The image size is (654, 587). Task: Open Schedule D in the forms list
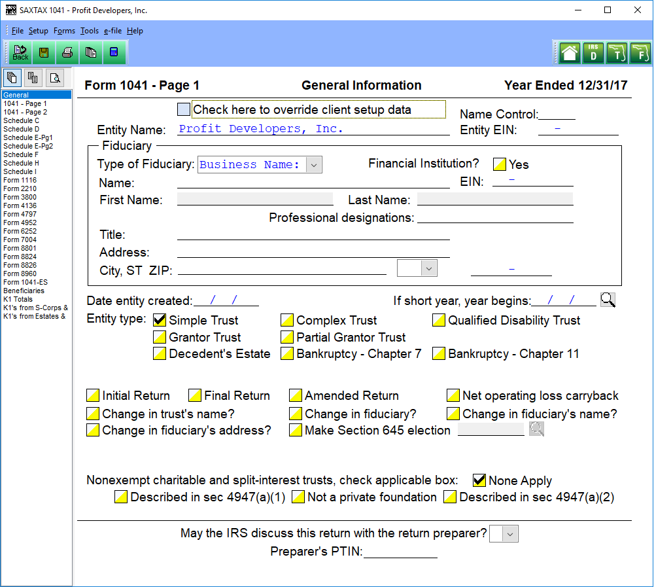tap(22, 129)
